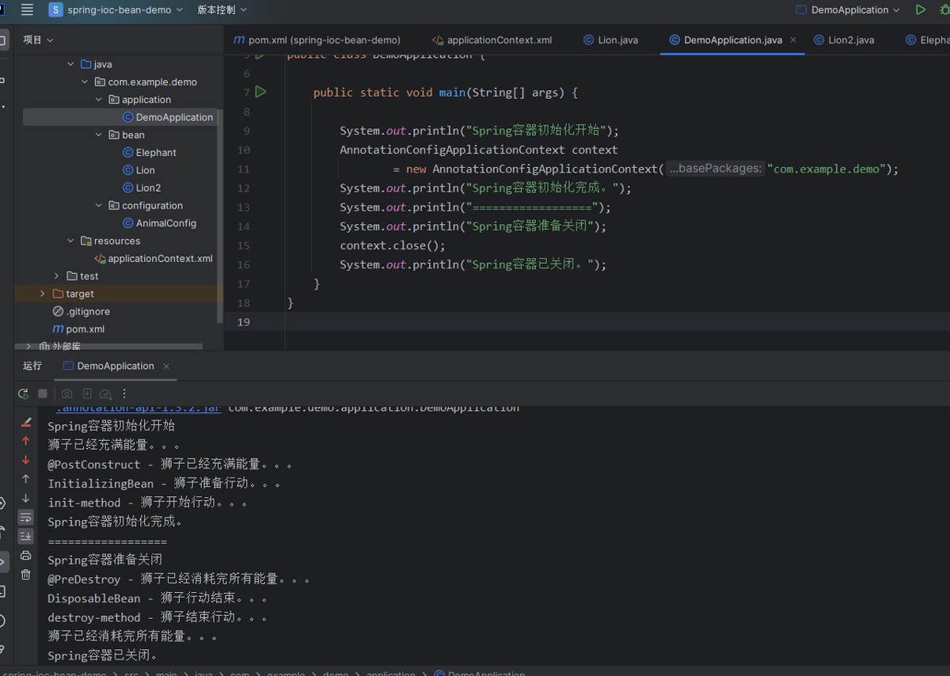Open the 版本控制 menu
The height and width of the screenshot is (676, 950).
coord(222,9)
